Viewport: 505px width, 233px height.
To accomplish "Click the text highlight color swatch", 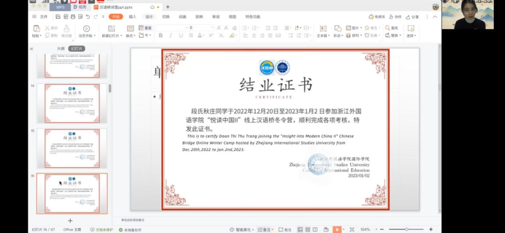I will 232,36.
